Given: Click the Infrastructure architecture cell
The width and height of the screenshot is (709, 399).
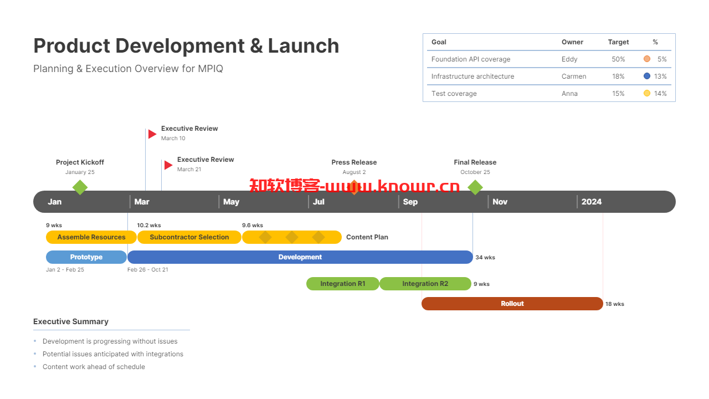Looking at the screenshot, I should coord(472,76).
